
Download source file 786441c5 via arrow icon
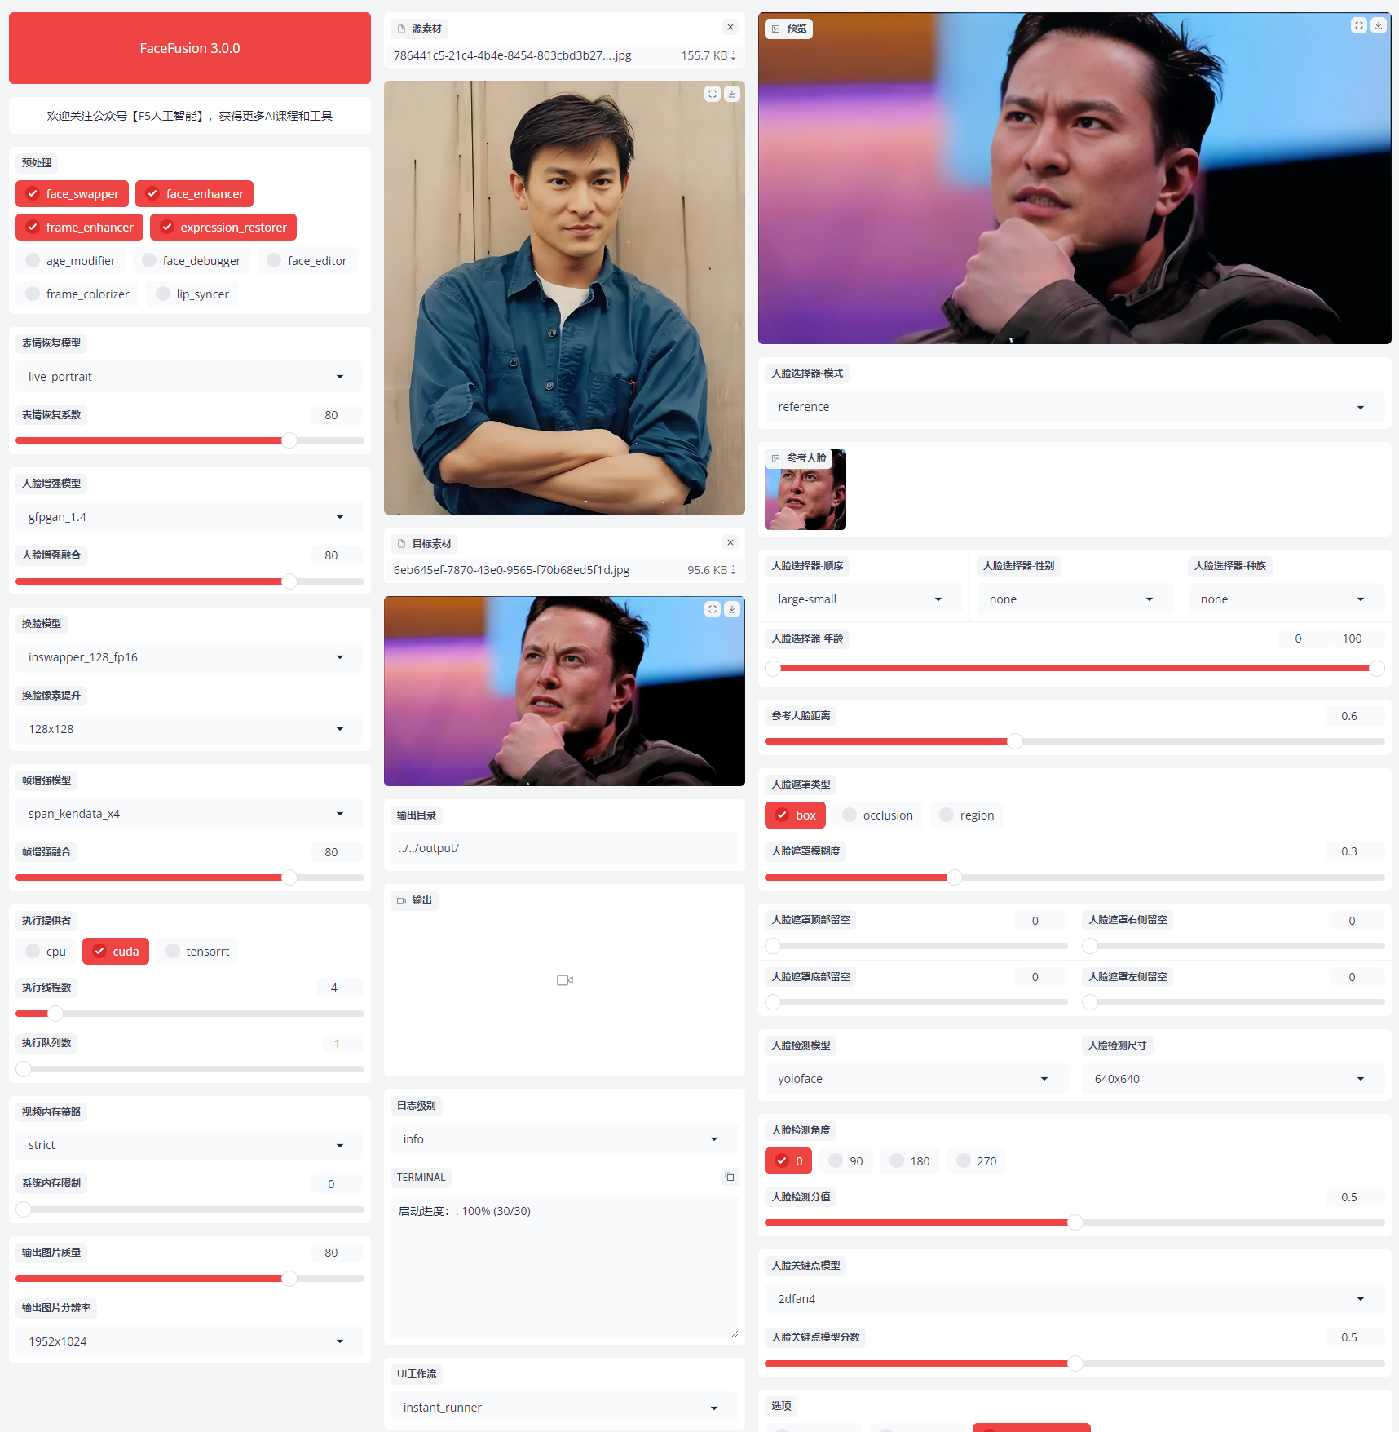[x=733, y=55]
